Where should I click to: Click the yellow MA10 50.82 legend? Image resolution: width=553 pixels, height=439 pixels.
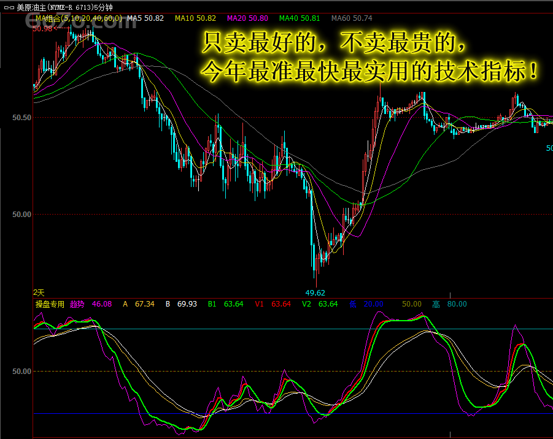195,18
